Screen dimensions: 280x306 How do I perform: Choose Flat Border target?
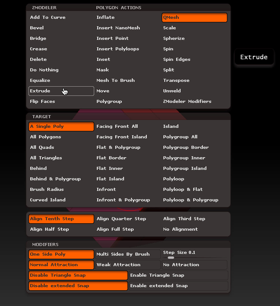pos(128,158)
